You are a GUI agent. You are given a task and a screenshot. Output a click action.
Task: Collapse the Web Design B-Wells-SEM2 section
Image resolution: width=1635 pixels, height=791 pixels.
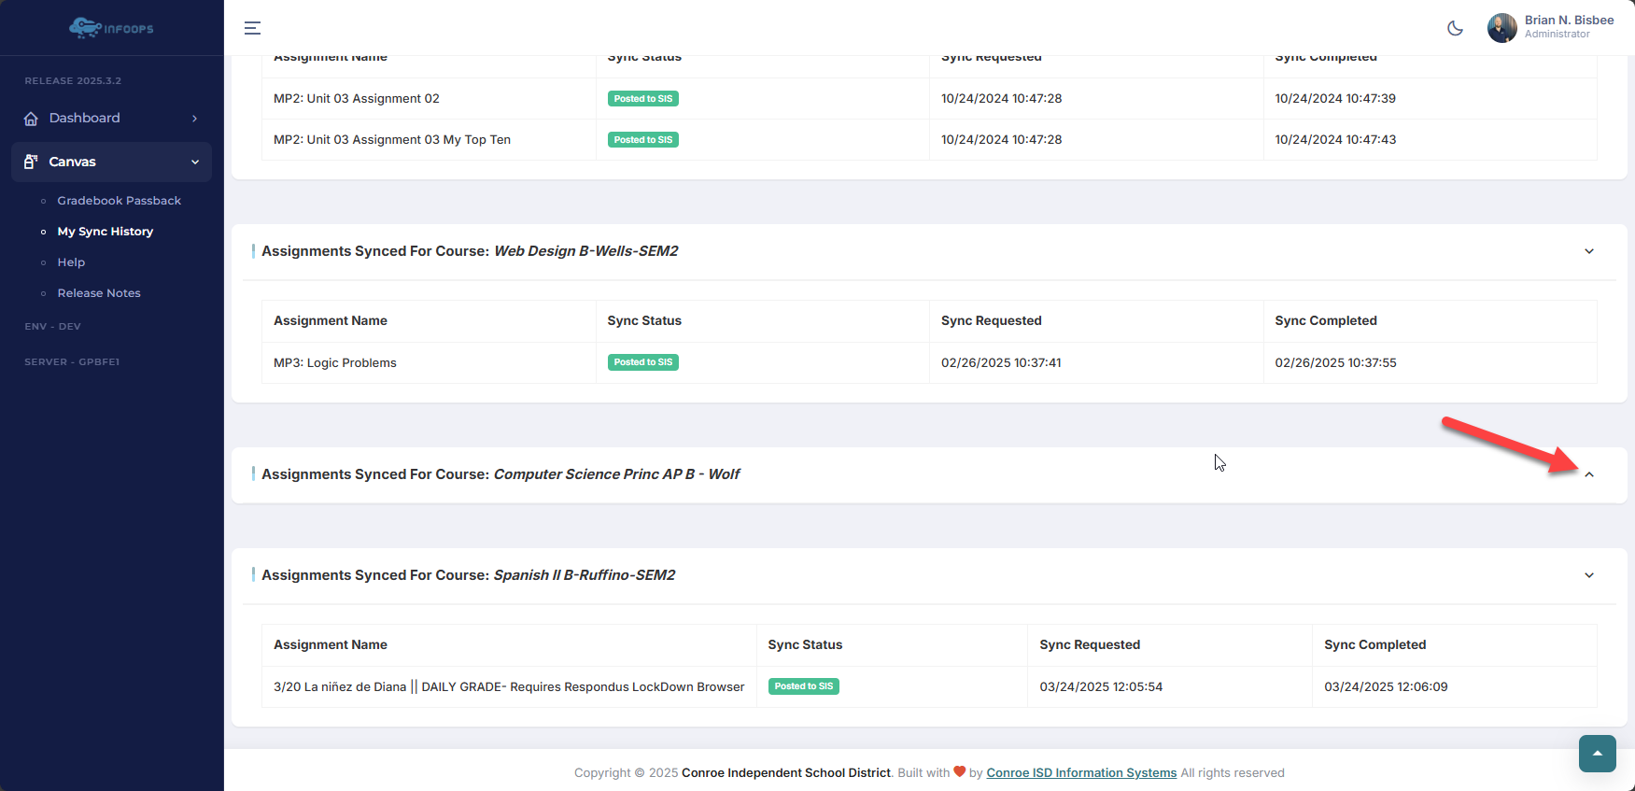(x=1588, y=251)
